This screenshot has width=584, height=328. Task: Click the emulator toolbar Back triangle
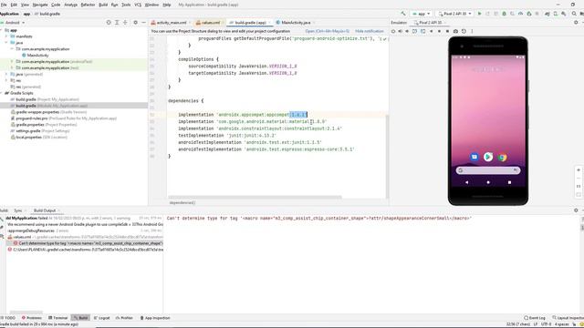point(432,31)
